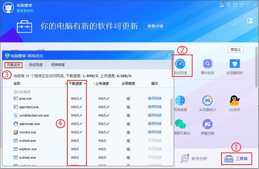This screenshot has width=259, height=169.
Task: Click 禁用网络 for vmware.exe
Action: [155, 132]
